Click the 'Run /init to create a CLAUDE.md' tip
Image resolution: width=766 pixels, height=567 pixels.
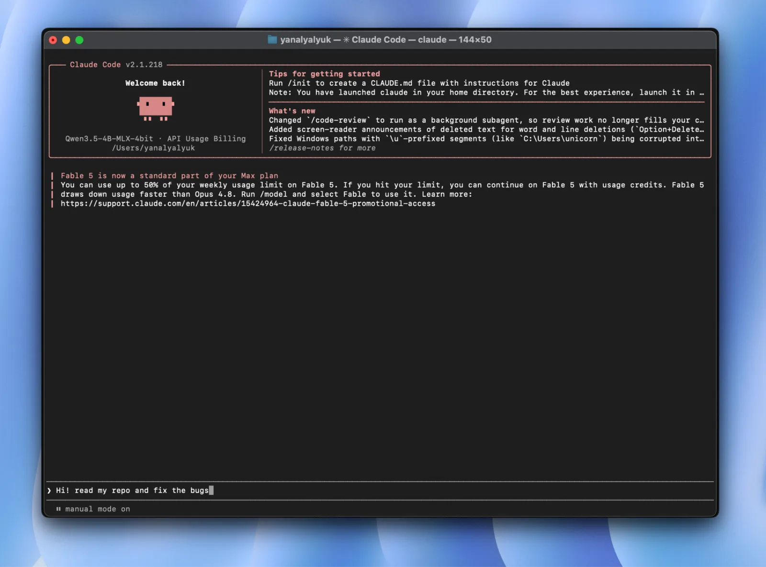(x=419, y=83)
